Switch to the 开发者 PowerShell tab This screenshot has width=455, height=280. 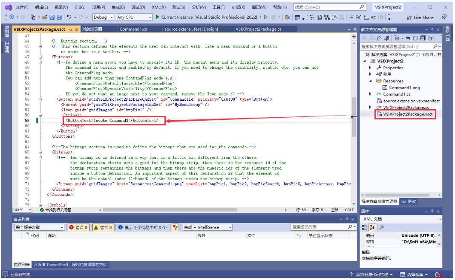[51, 264]
